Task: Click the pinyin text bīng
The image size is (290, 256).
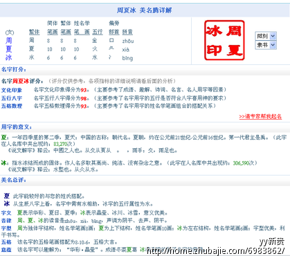Action: (127, 58)
